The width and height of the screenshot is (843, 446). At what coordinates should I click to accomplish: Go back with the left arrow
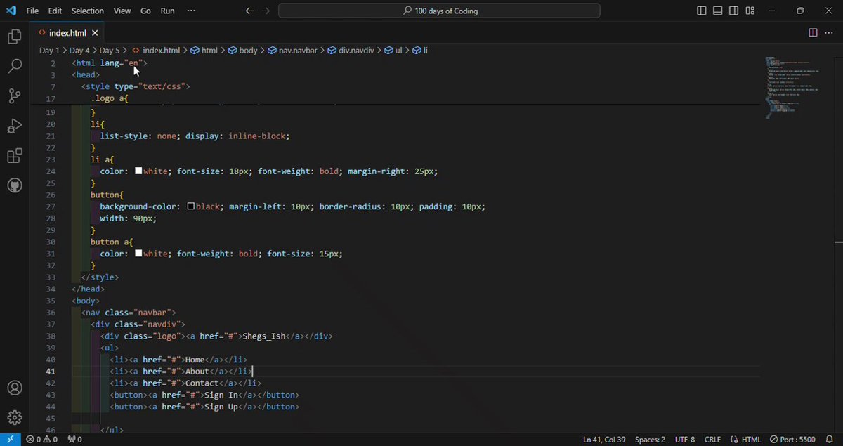pyautogui.click(x=249, y=11)
